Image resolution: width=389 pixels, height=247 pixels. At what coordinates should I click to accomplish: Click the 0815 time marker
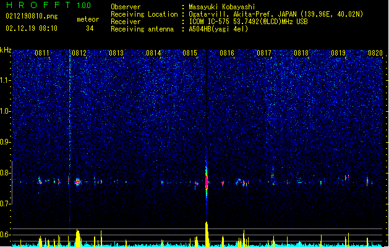point(190,53)
